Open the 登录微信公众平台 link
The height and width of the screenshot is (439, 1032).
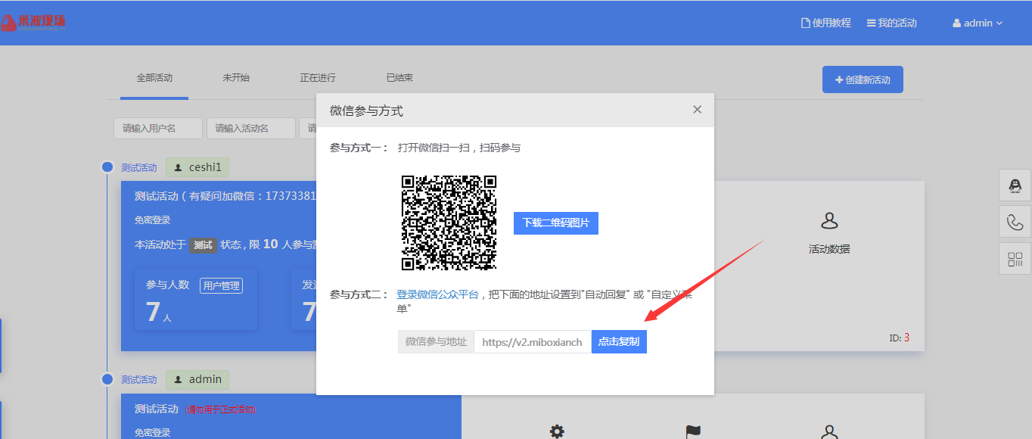point(437,294)
